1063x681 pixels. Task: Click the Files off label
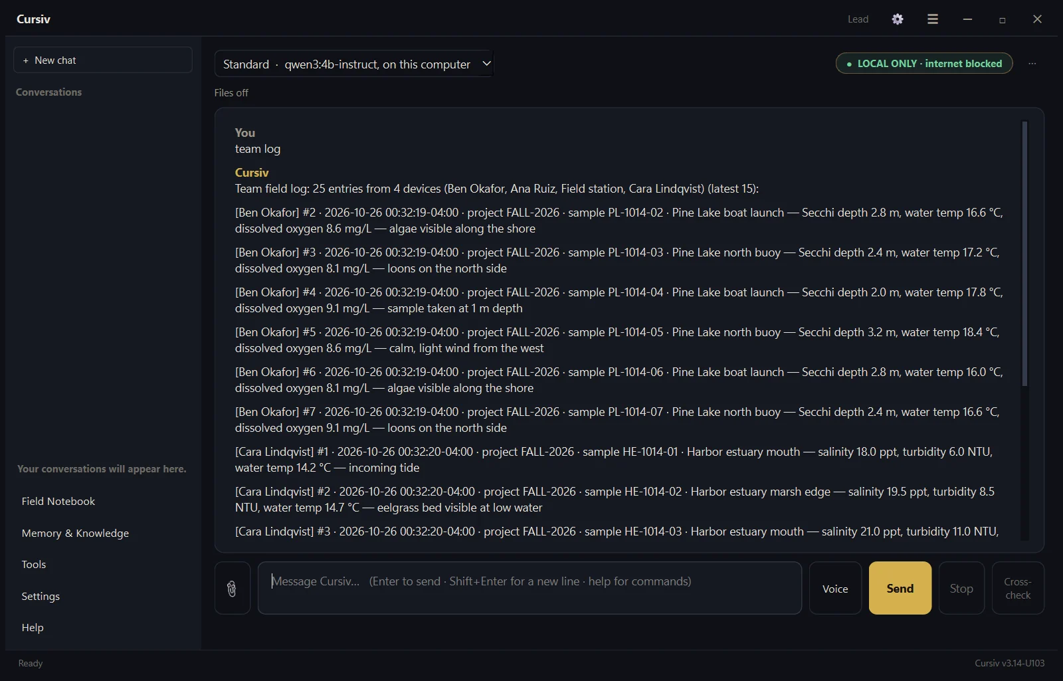click(x=231, y=93)
